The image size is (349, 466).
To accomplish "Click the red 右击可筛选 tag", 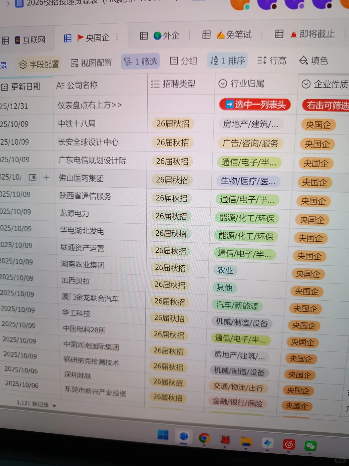I will [x=326, y=105].
